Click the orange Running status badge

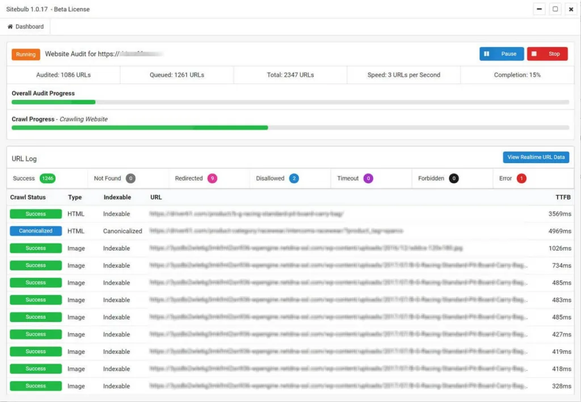26,54
